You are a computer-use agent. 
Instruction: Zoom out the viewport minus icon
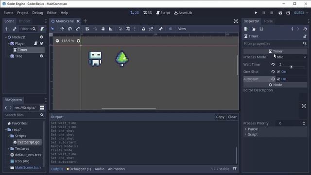click(57, 41)
